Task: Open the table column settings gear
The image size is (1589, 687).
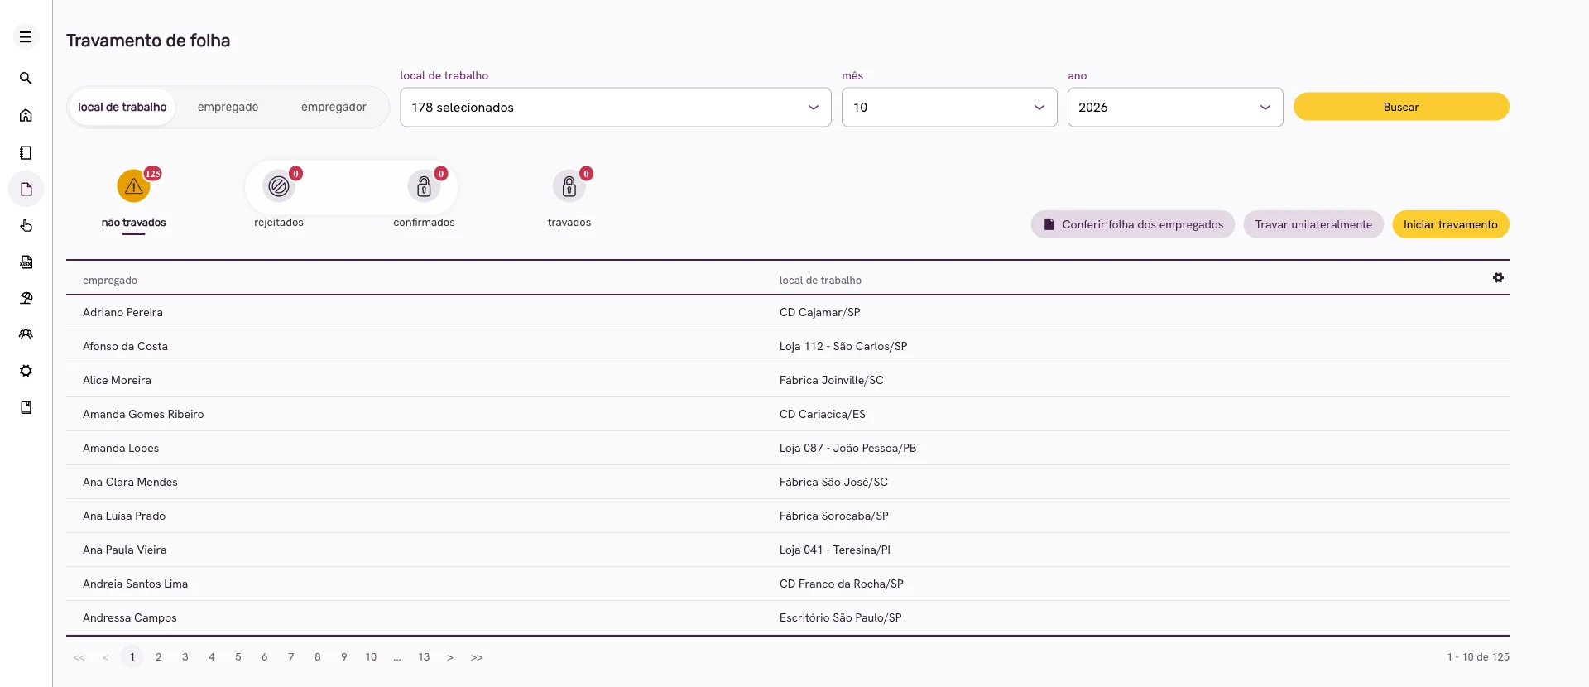Action: (1498, 278)
